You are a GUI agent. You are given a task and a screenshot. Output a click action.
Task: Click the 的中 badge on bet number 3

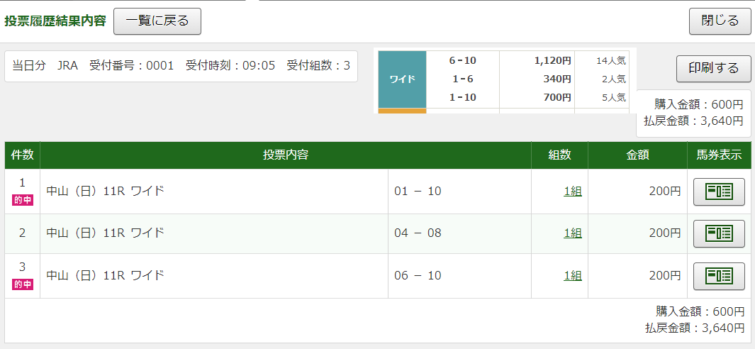click(x=23, y=284)
